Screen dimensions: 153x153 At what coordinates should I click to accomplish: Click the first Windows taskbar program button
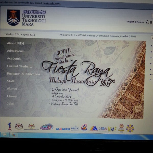point(5,135)
